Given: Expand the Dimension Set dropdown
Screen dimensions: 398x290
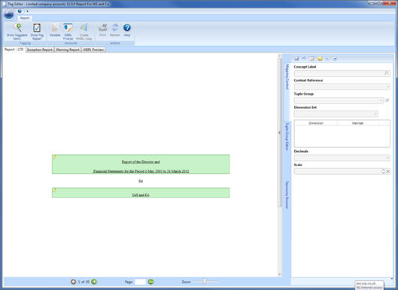Looking at the screenshot, I should click(x=375, y=114).
